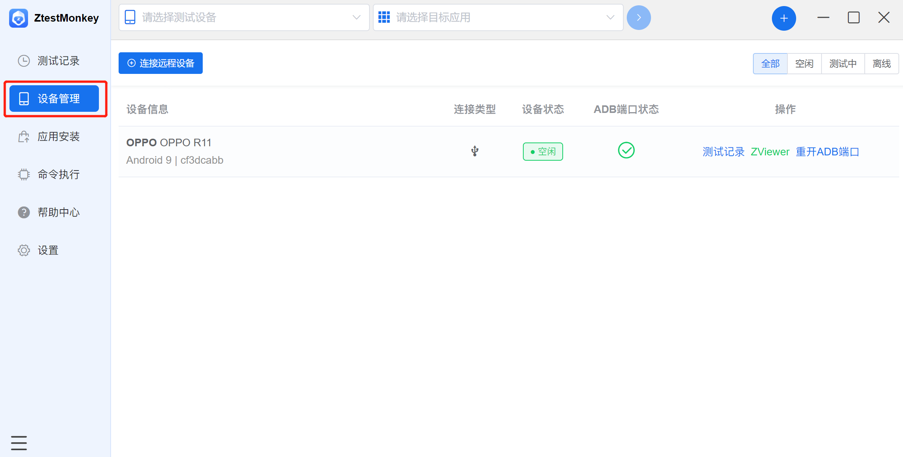The width and height of the screenshot is (903, 457).
Task: Filter devices by 离线
Action: (881, 64)
